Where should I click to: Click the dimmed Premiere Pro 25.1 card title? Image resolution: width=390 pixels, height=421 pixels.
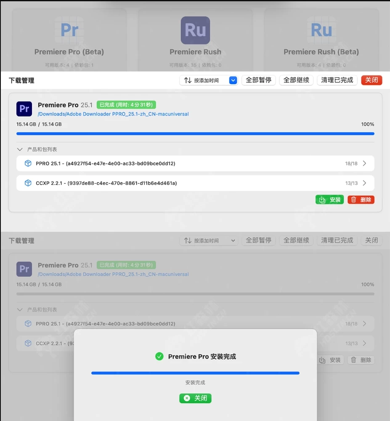pos(65,265)
